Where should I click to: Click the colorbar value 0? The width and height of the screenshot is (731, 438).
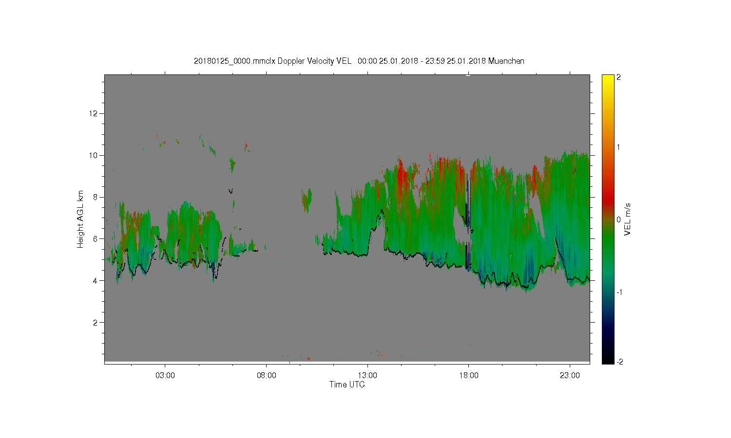coord(618,219)
